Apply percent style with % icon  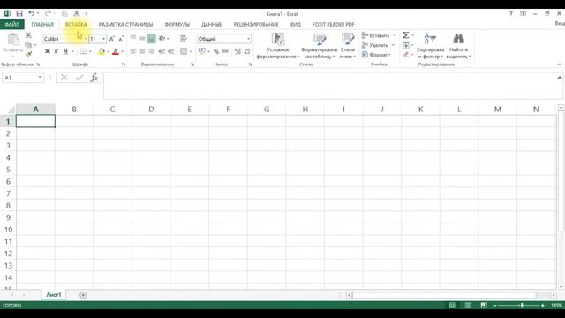tap(216, 51)
